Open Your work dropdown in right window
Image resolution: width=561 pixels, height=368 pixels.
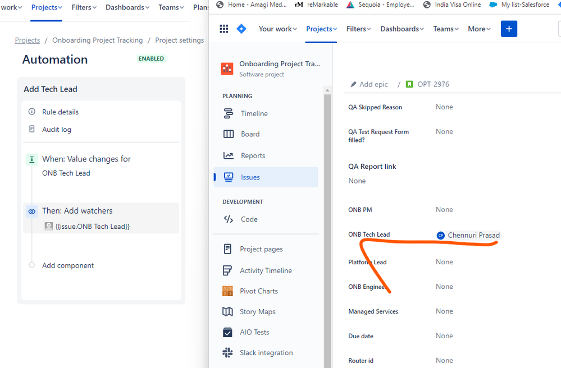[277, 29]
